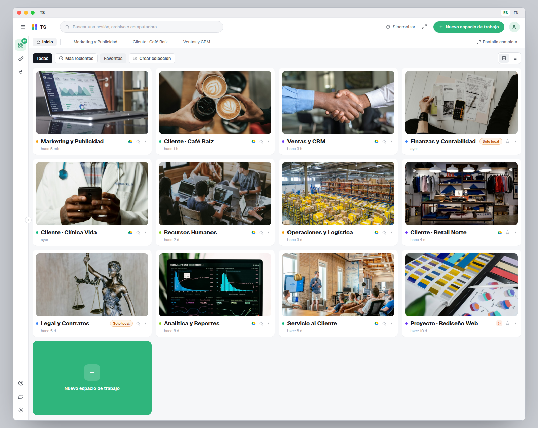Open more options for Ventas y CRM

coord(392,142)
